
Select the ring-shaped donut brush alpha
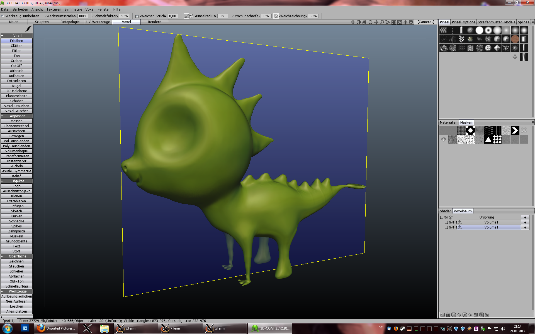pos(488,30)
